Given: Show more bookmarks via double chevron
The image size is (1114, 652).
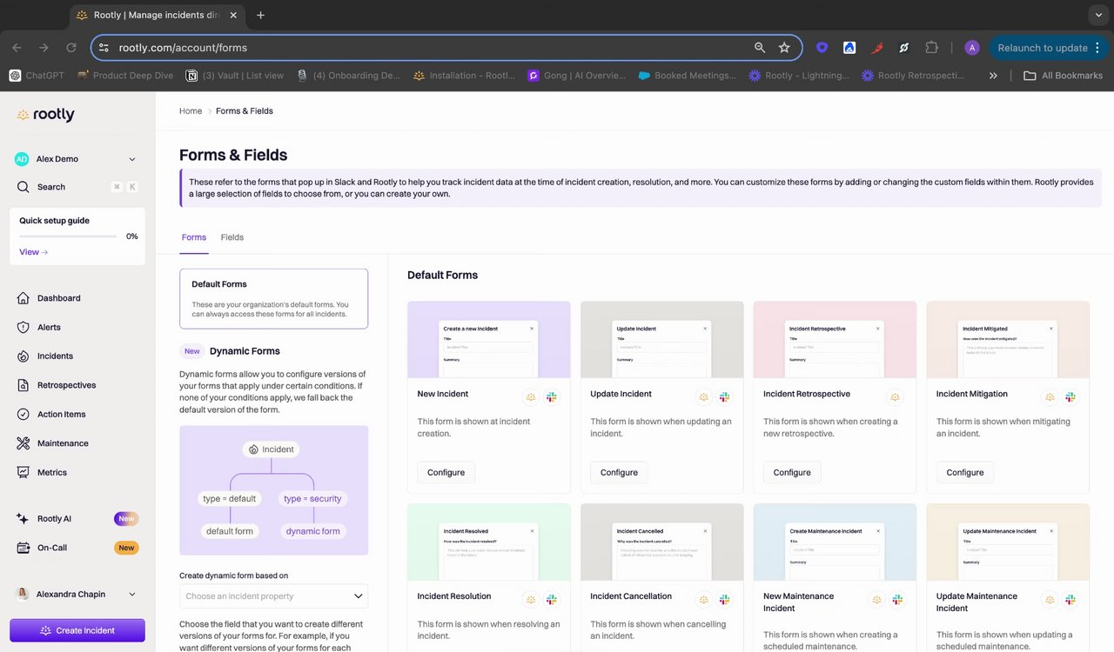Looking at the screenshot, I should (x=993, y=76).
